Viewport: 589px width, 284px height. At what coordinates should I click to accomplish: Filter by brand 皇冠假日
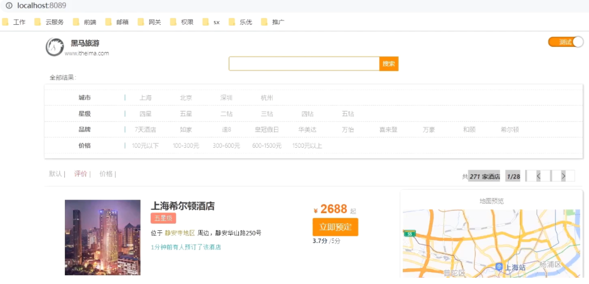267,129
